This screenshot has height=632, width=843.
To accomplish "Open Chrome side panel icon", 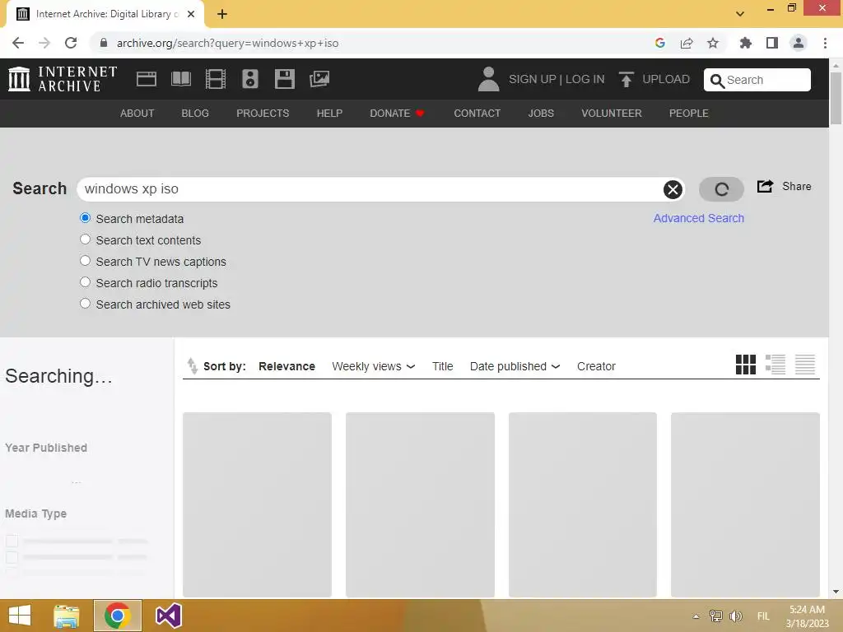I will [772, 43].
